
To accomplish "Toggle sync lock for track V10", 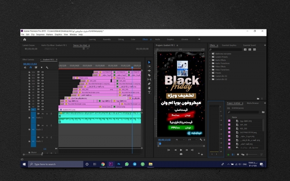I will click(x=38, y=84).
